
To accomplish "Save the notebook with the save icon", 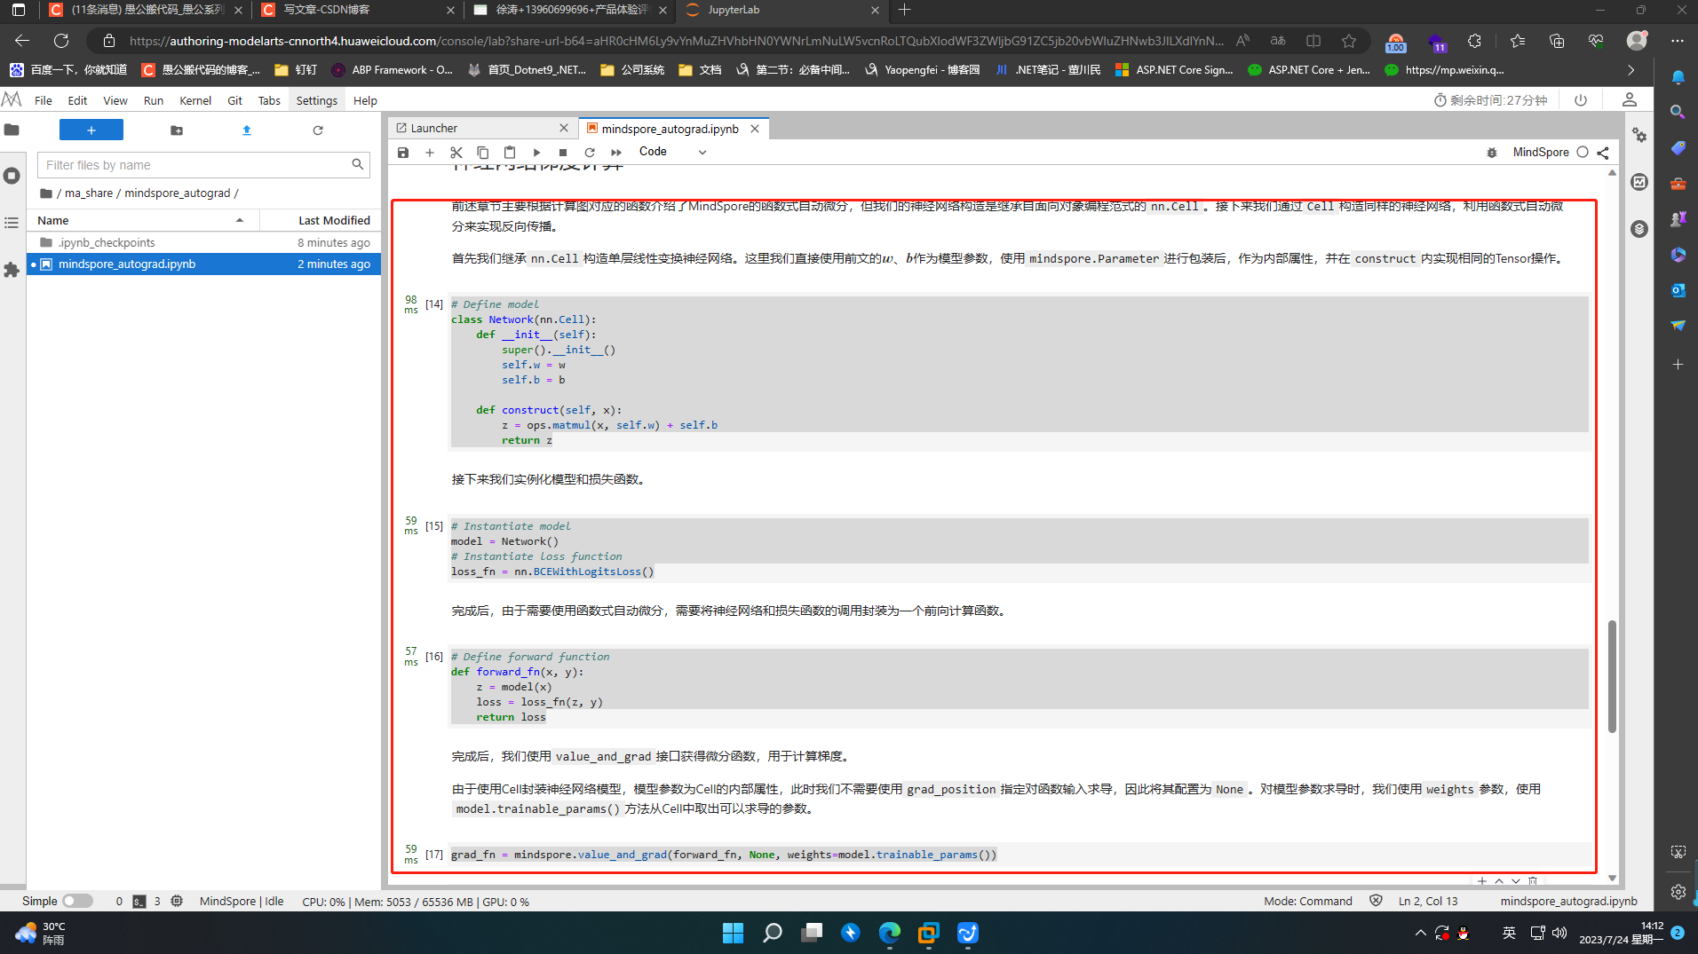I will coord(403,153).
